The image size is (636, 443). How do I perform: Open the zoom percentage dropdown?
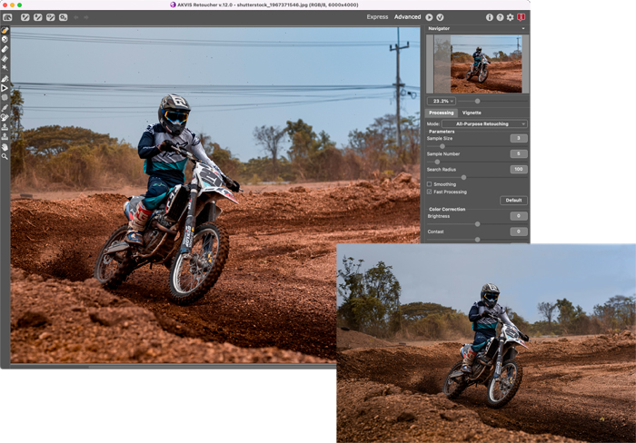click(441, 101)
